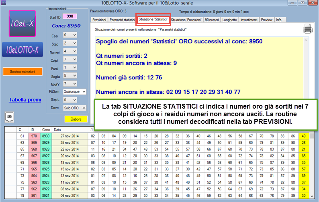
Task: Click the 10eL-X logo icon
Action: 22,24
